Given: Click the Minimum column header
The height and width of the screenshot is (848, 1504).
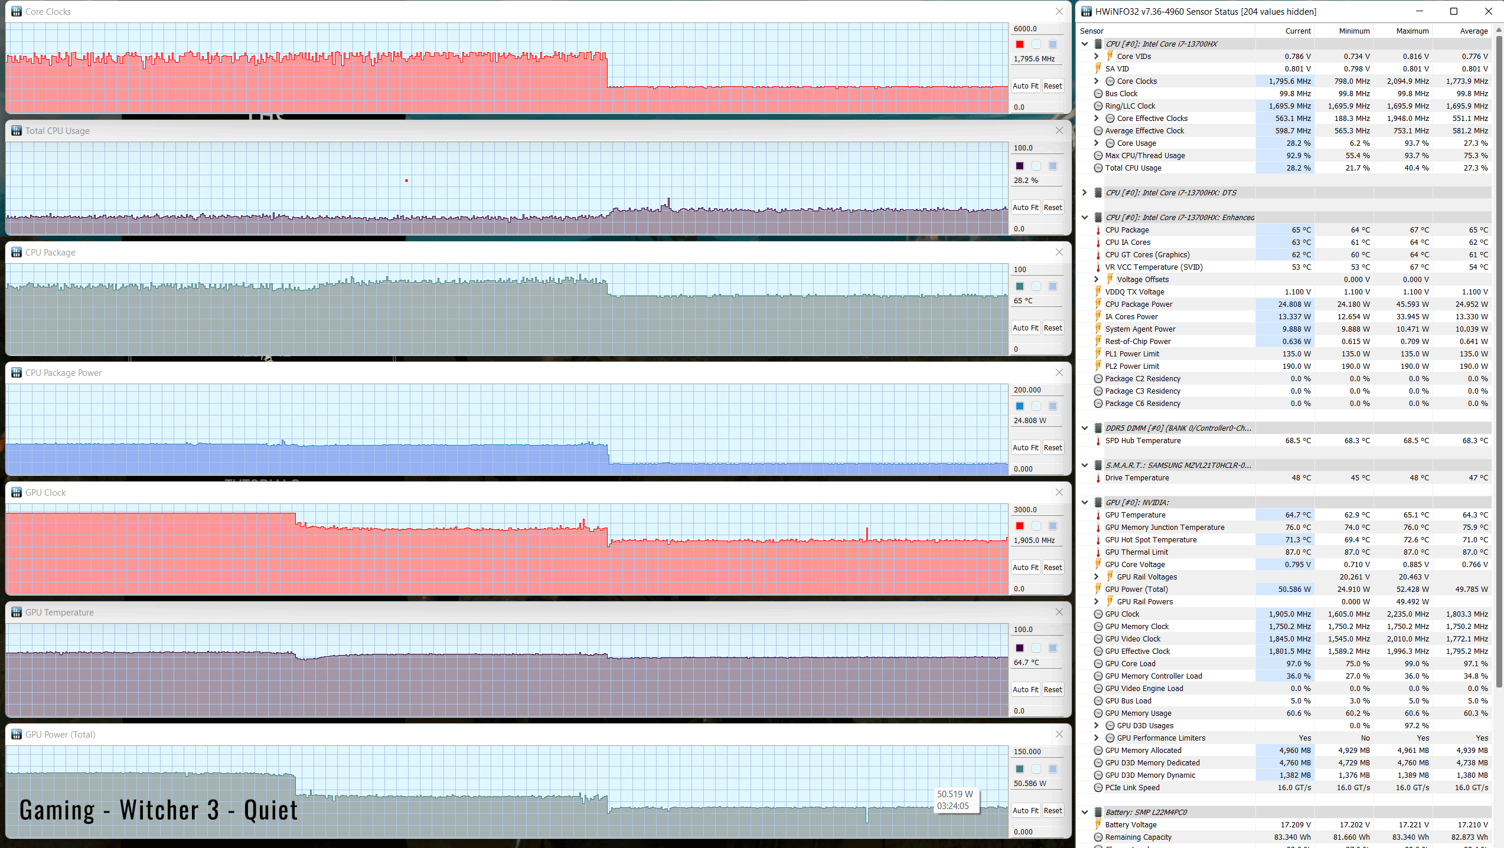Looking at the screenshot, I should pyautogui.click(x=1343, y=31).
